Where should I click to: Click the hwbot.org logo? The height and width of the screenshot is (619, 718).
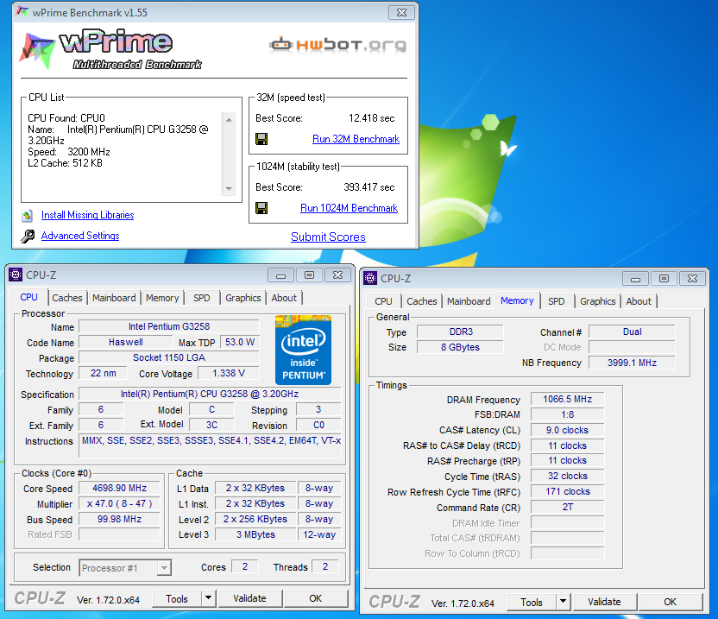click(338, 45)
